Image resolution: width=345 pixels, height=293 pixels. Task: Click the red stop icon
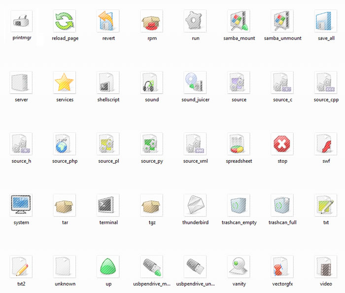tap(282, 144)
